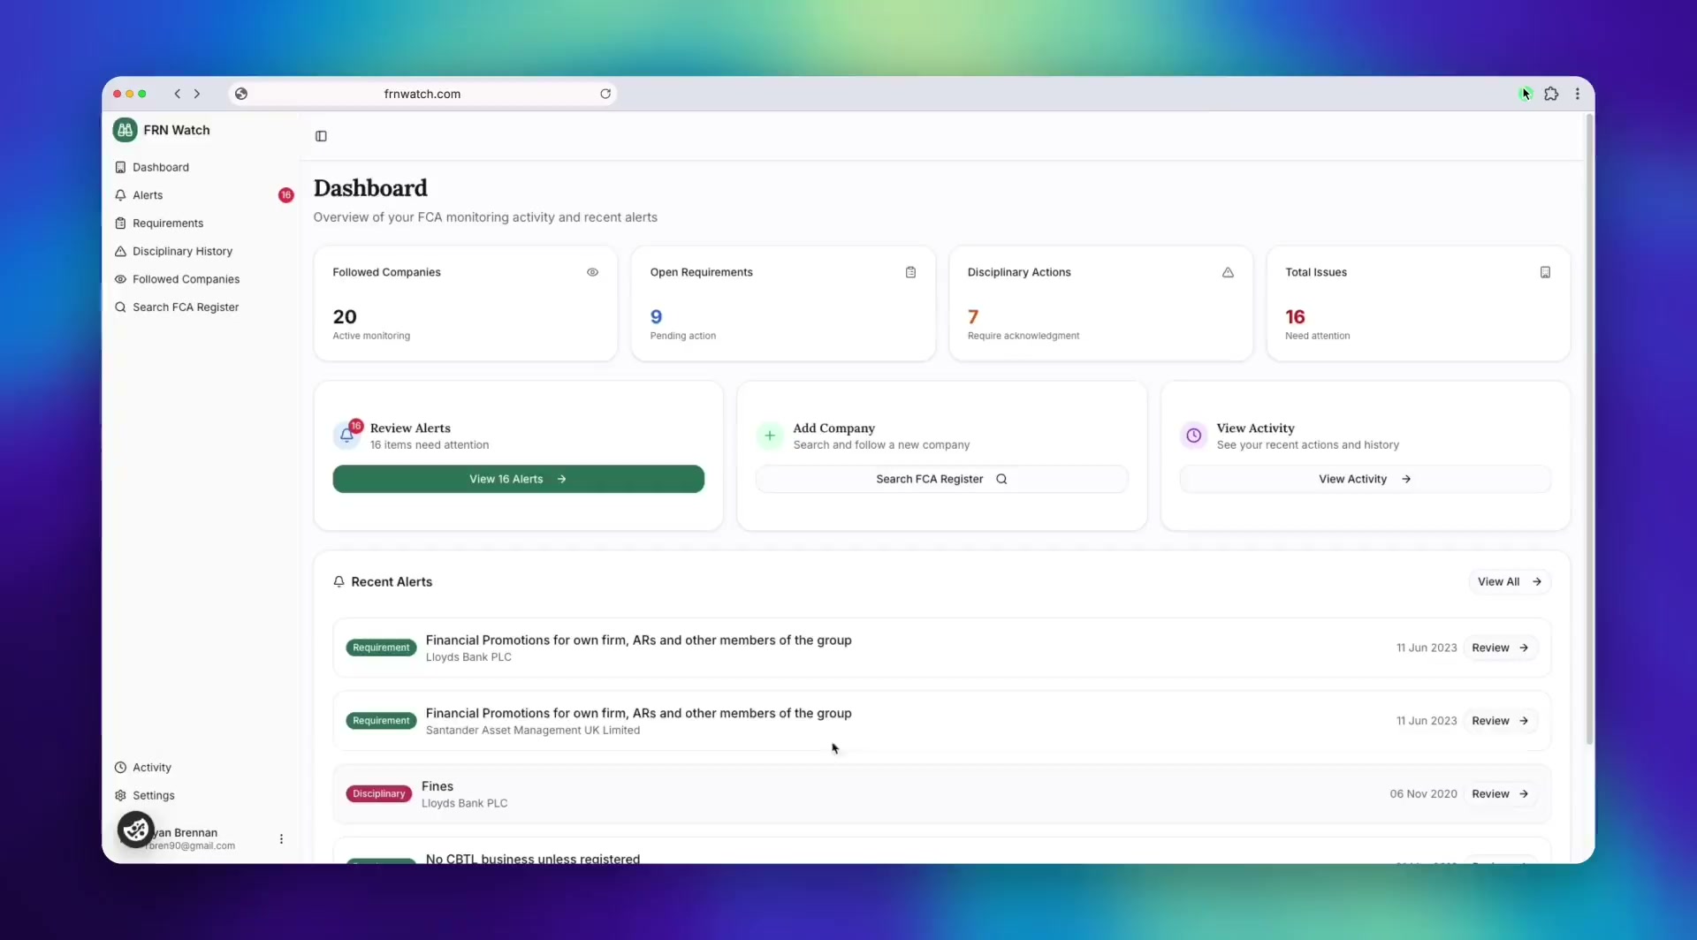Open the Add Company plus icon

click(x=770, y=436)
